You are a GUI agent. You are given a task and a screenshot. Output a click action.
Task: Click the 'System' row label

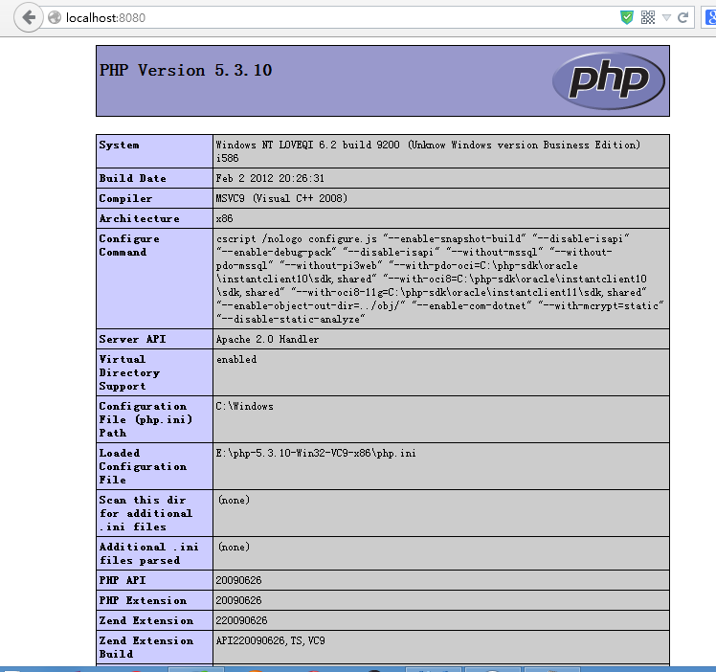[x=120, y=146]
